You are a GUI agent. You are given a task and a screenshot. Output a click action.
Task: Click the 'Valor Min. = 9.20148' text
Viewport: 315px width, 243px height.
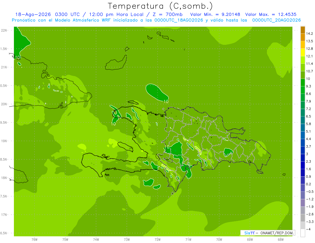click(215, 14)
